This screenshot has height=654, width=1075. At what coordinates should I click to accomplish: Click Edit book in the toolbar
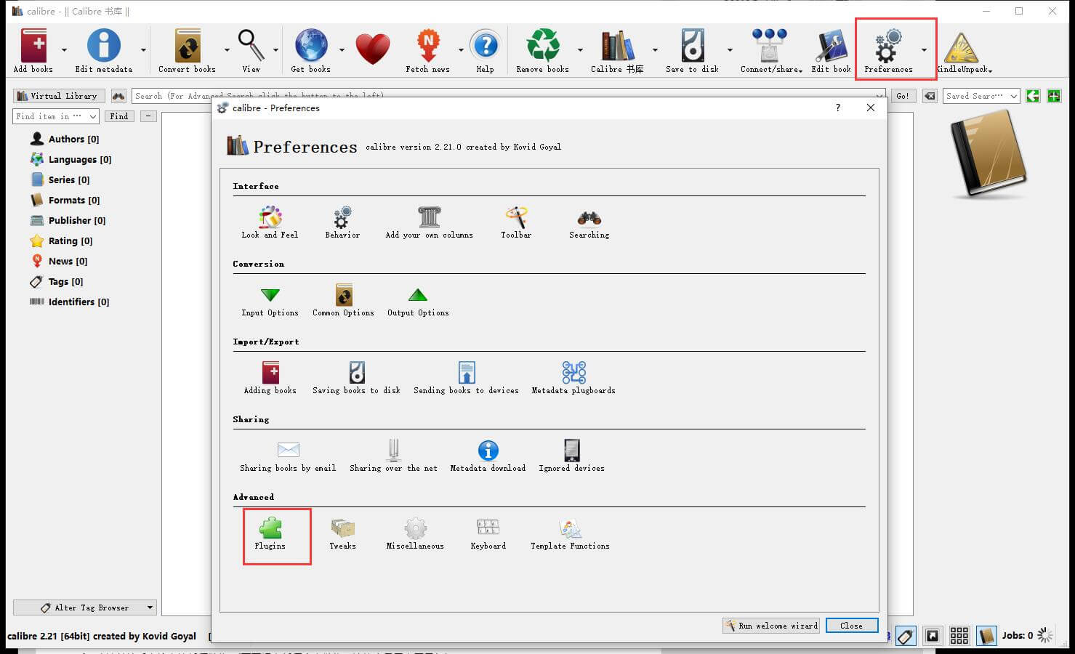point(831,49)
